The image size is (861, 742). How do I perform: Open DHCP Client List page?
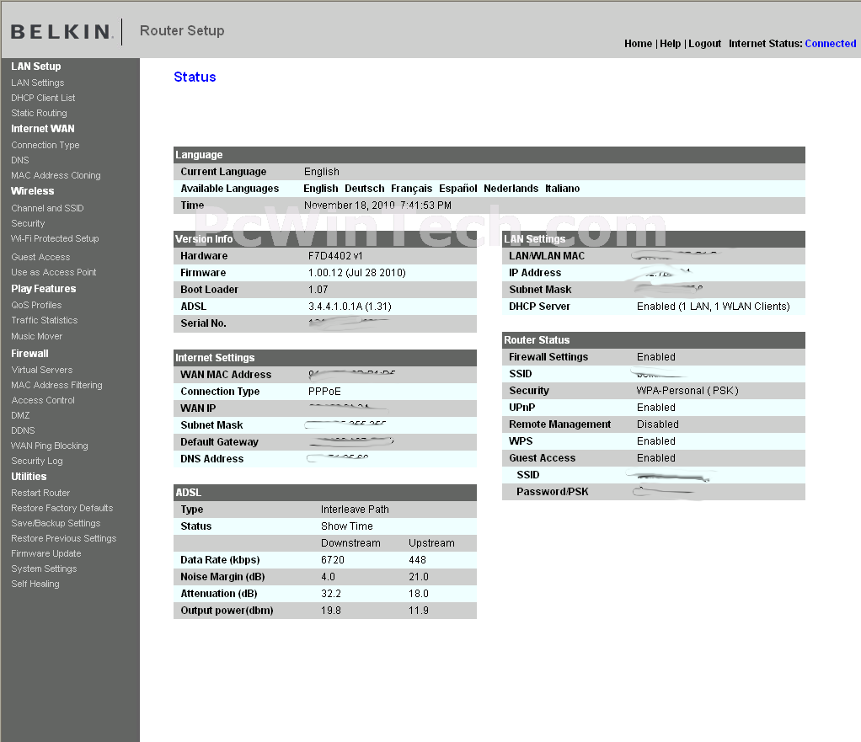pyautogui.click(x=43, y=98)
